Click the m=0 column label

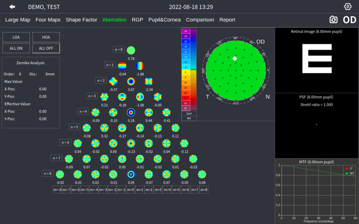[x=130, y=190]
